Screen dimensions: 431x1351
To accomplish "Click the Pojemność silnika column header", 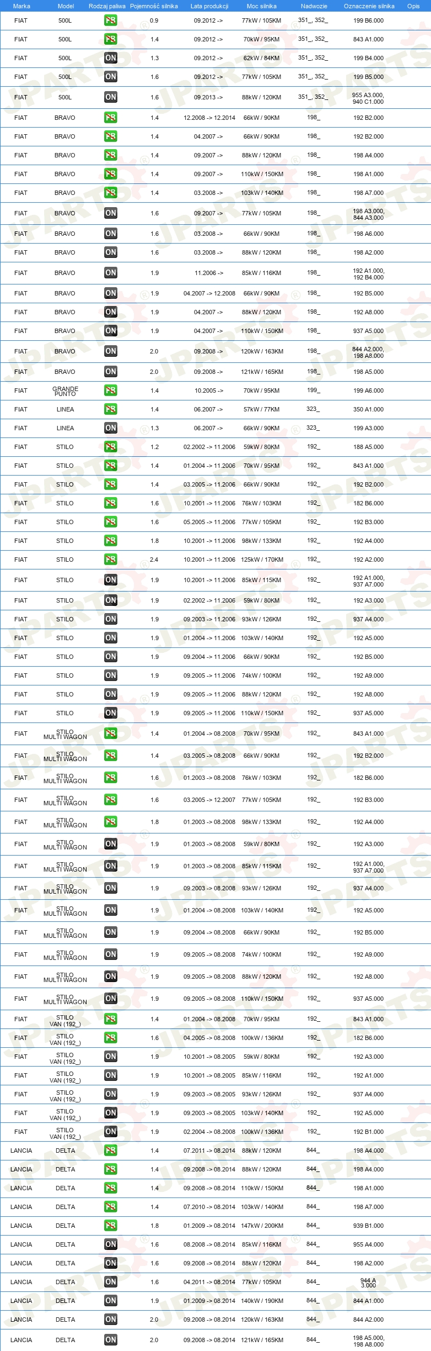I will (x=154, y=6).
